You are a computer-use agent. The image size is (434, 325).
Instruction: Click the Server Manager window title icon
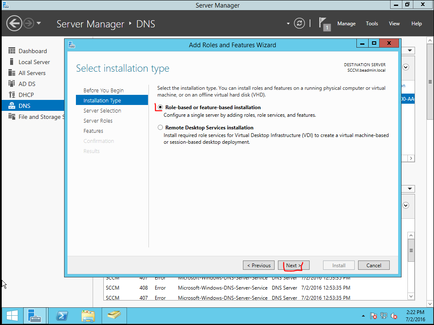point(5,5)
